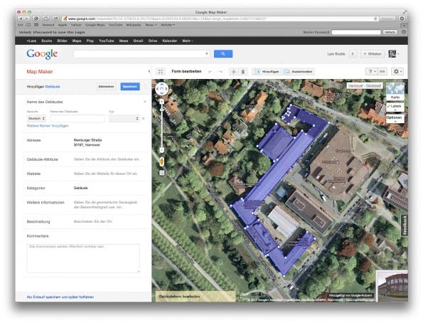
Task: Open the keyboard shortcuts icon
Action: (x=382, y=71)
